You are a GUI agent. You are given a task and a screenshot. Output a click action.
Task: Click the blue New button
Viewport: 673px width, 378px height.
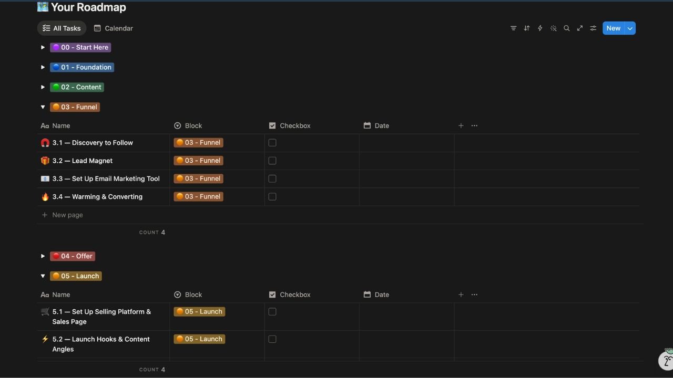(613, 28)
